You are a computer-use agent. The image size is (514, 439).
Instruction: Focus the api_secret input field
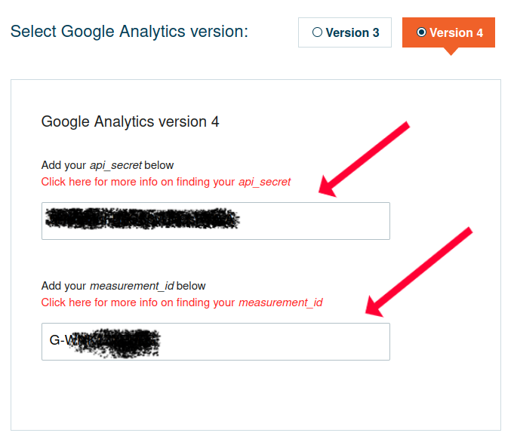pyautogui.click(x=216, y=221)
